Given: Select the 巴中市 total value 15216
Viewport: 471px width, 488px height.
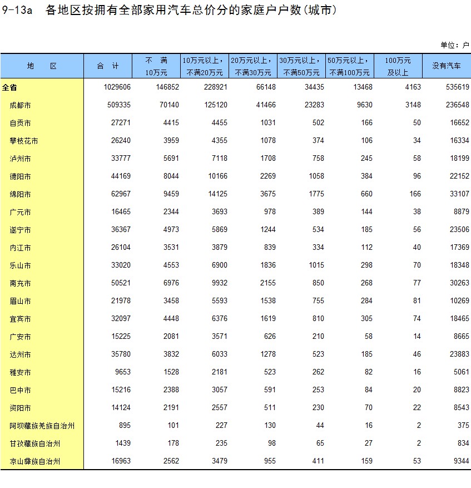Looking at the screenshot, I should tap(121, 390).
